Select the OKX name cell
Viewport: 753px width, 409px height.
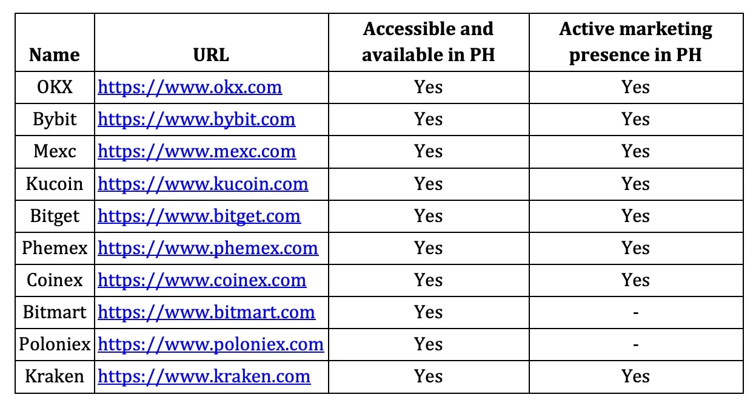(x=55, y=87)
